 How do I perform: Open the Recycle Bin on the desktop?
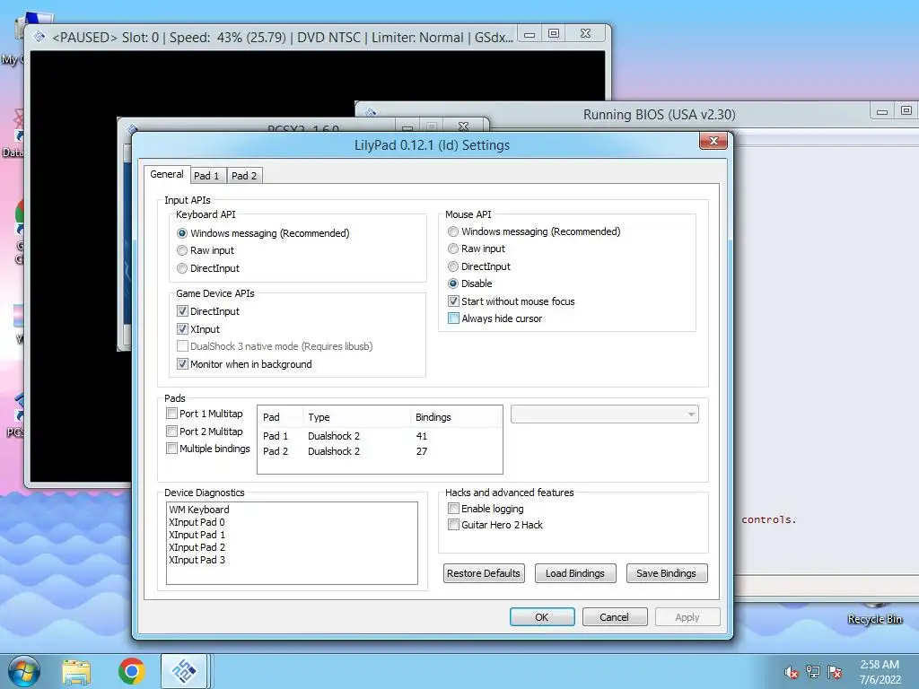[874, 613]
